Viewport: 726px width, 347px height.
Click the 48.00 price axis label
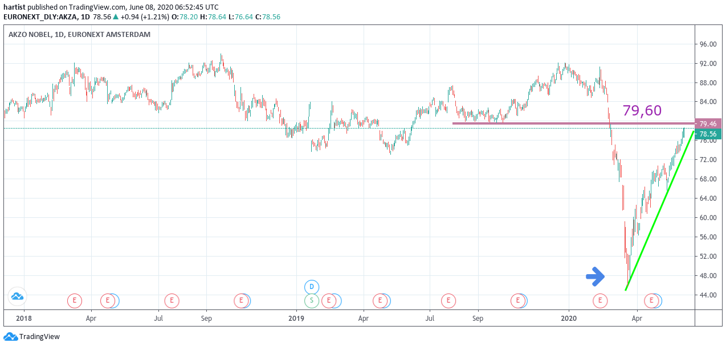pos(708,276)
